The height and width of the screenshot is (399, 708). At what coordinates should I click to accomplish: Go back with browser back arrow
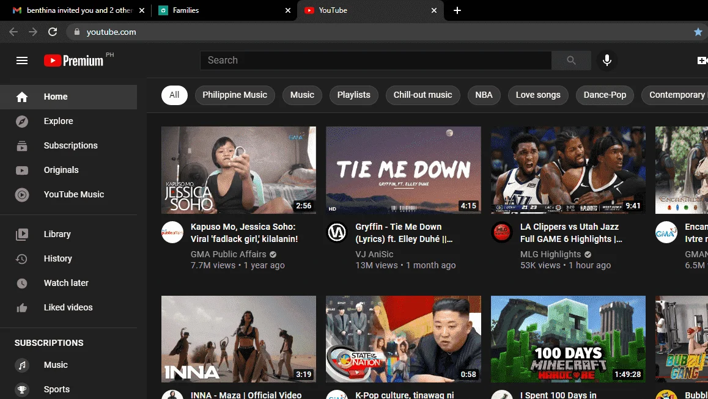pyautogui.click(x=13, y=32)
